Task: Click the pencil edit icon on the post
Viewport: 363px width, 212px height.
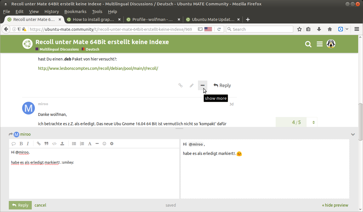Action: (192, 85)
